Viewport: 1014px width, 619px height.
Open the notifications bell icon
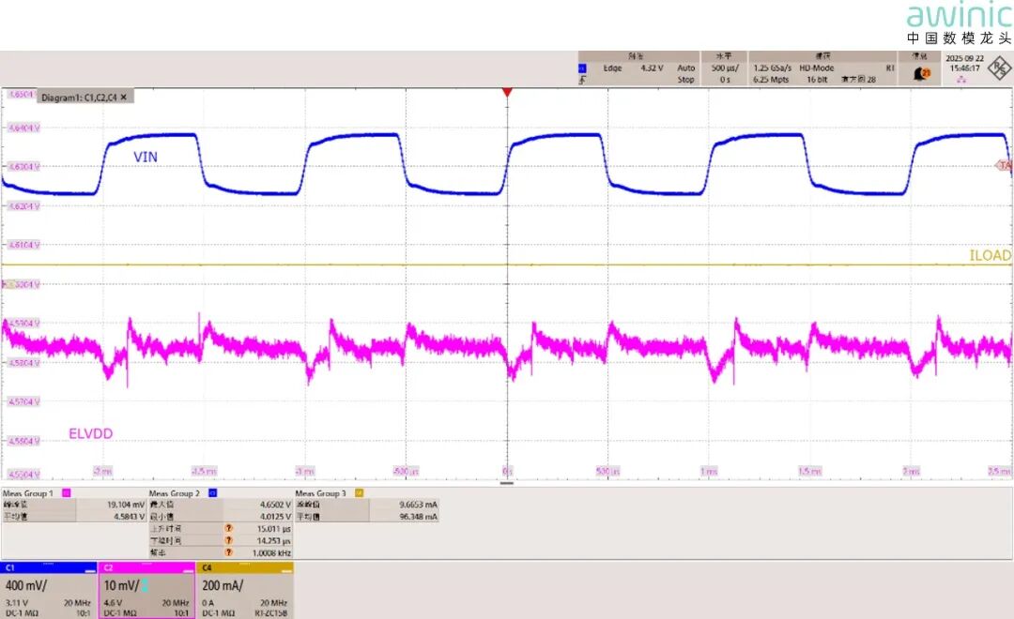pyautogui.click(x=920, y=74)
